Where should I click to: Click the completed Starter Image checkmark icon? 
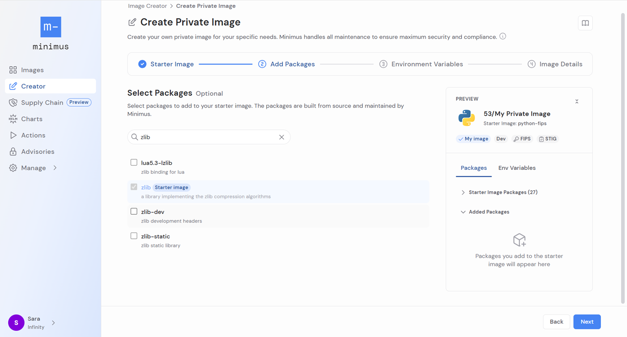coord(142,64)
